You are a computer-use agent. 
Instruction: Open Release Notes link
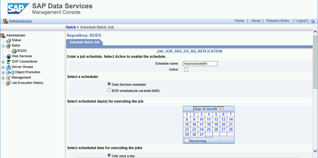coord(278,21)
